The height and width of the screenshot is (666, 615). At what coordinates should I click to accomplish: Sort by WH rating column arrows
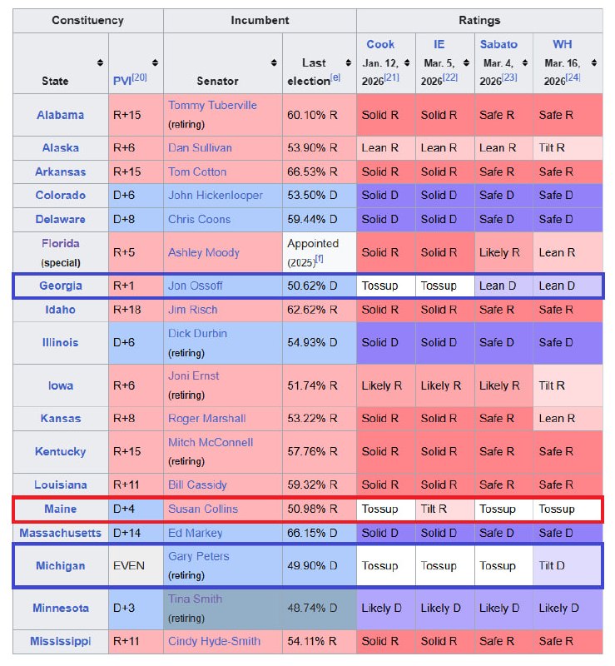[593, 62]
